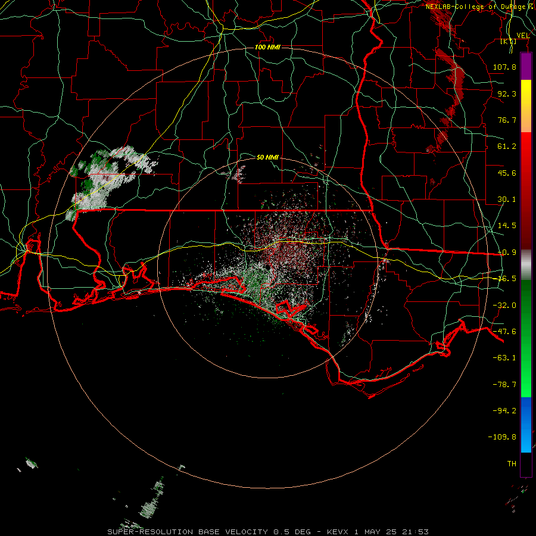This screenshot has height=536, width=536.
Task: Click the yellow-orange segment of the velocity color bar
Action: pos(526,106)
